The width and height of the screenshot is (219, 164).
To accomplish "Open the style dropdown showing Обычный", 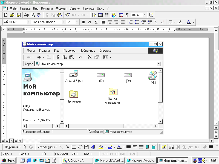I will [28, 22].
